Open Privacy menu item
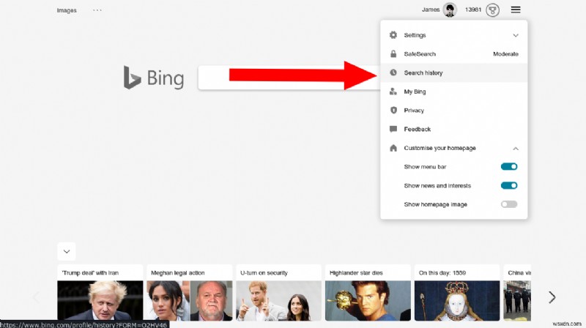The width and height of the screenshot is (586, 328). tap(453, 111)
